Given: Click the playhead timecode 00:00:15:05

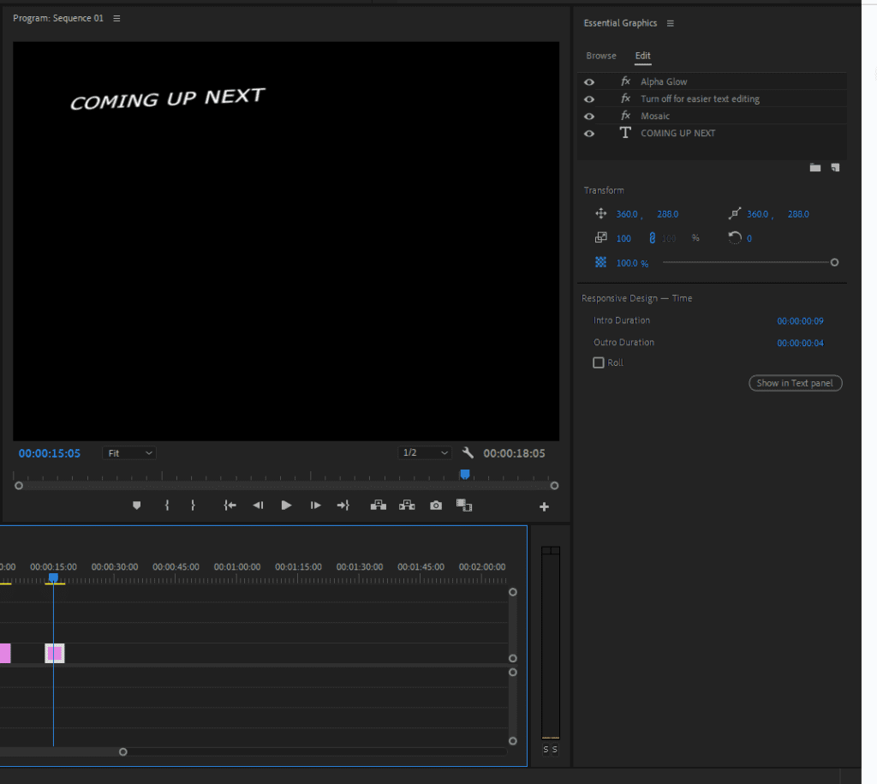Looking at the screenshot, I should point(49,453).
